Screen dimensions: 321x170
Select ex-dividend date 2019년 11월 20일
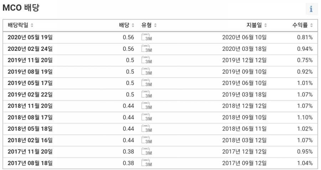point(30,60)
